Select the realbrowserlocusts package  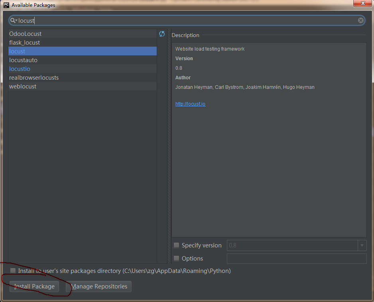point(83,77)
